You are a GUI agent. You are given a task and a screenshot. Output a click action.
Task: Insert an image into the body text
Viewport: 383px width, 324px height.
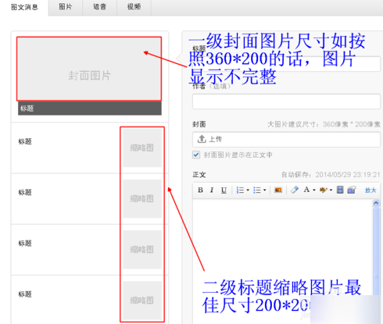(278, 190)
